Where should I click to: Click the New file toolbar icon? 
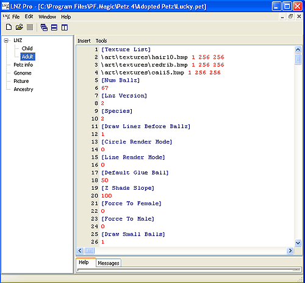pyautogui.click(x=9, y=27)
